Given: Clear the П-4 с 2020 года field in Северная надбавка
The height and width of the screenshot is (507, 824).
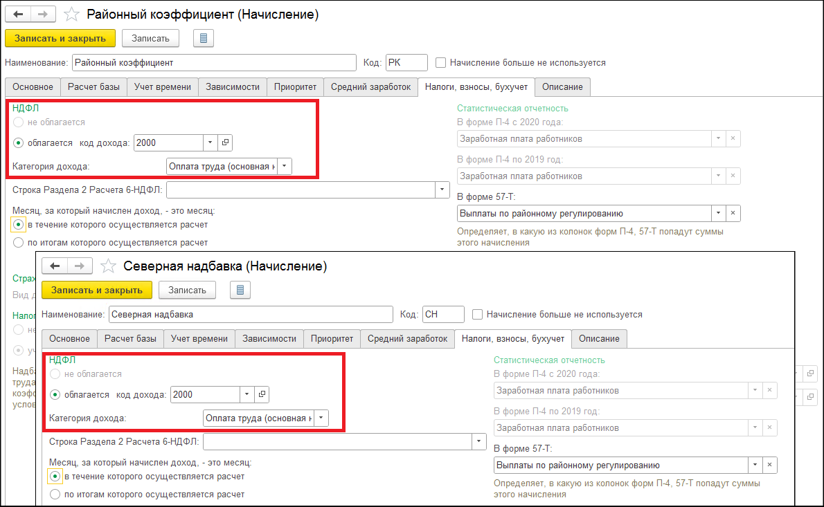Looking at the screenshot, I should [x=770, y=391].
